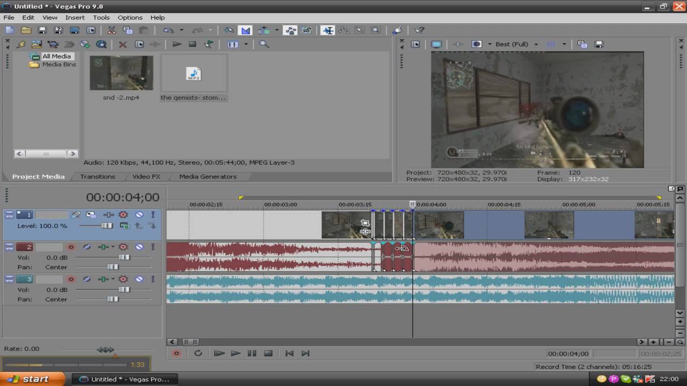Screen dimensions: 687x386
Task: Switch to Video FX tab
Action: (x=147, y=176)
